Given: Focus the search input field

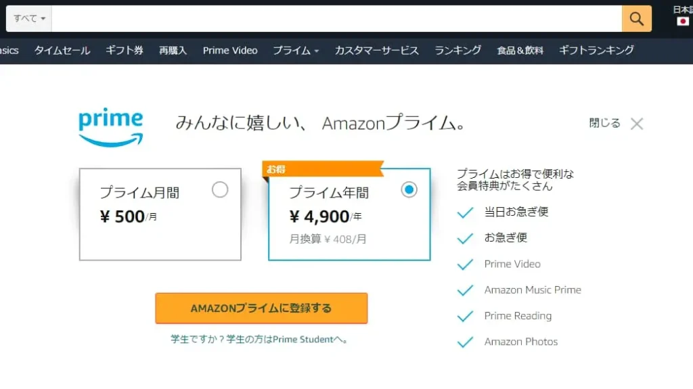Looking at the screenshot, I should click(x=337, y=18).
